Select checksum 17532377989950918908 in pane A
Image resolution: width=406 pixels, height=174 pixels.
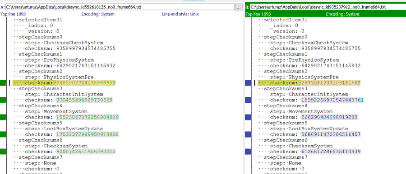[87, 134]
